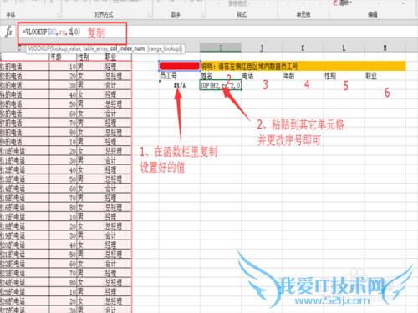Viewport: 418px width, 313px height.
Task: Select the 1的电话 cell
Action: [24, 67]
